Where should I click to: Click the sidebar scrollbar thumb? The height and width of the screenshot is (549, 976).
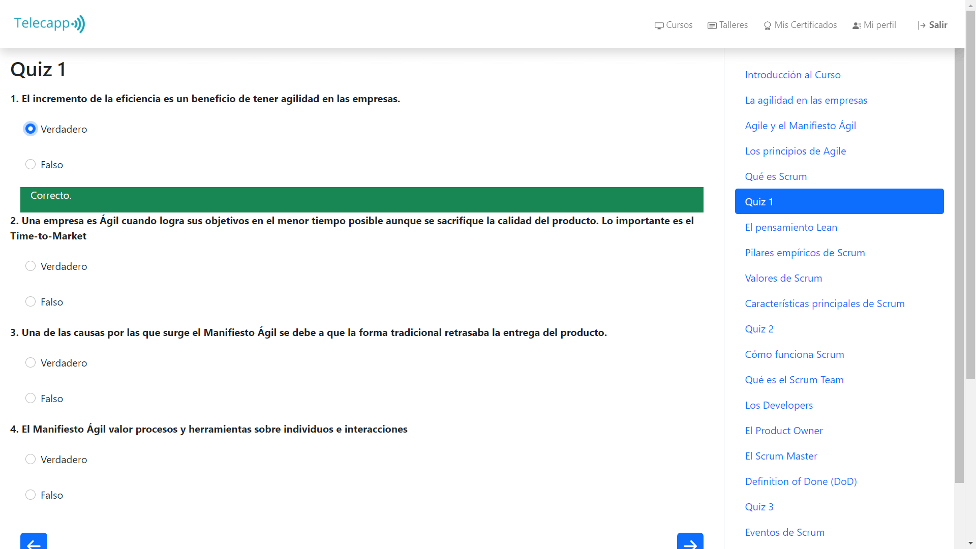[959, 264]
